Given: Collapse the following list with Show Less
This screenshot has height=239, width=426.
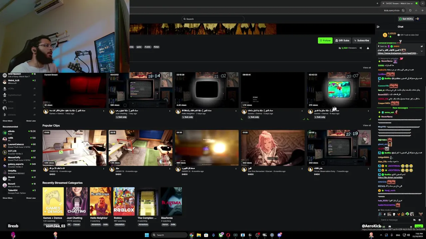Looking at the screenshot, I should pyautogui.click(x=31, y=121).
